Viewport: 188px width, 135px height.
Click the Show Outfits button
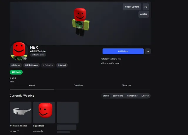pyautogui.click(x=132, y=7)
